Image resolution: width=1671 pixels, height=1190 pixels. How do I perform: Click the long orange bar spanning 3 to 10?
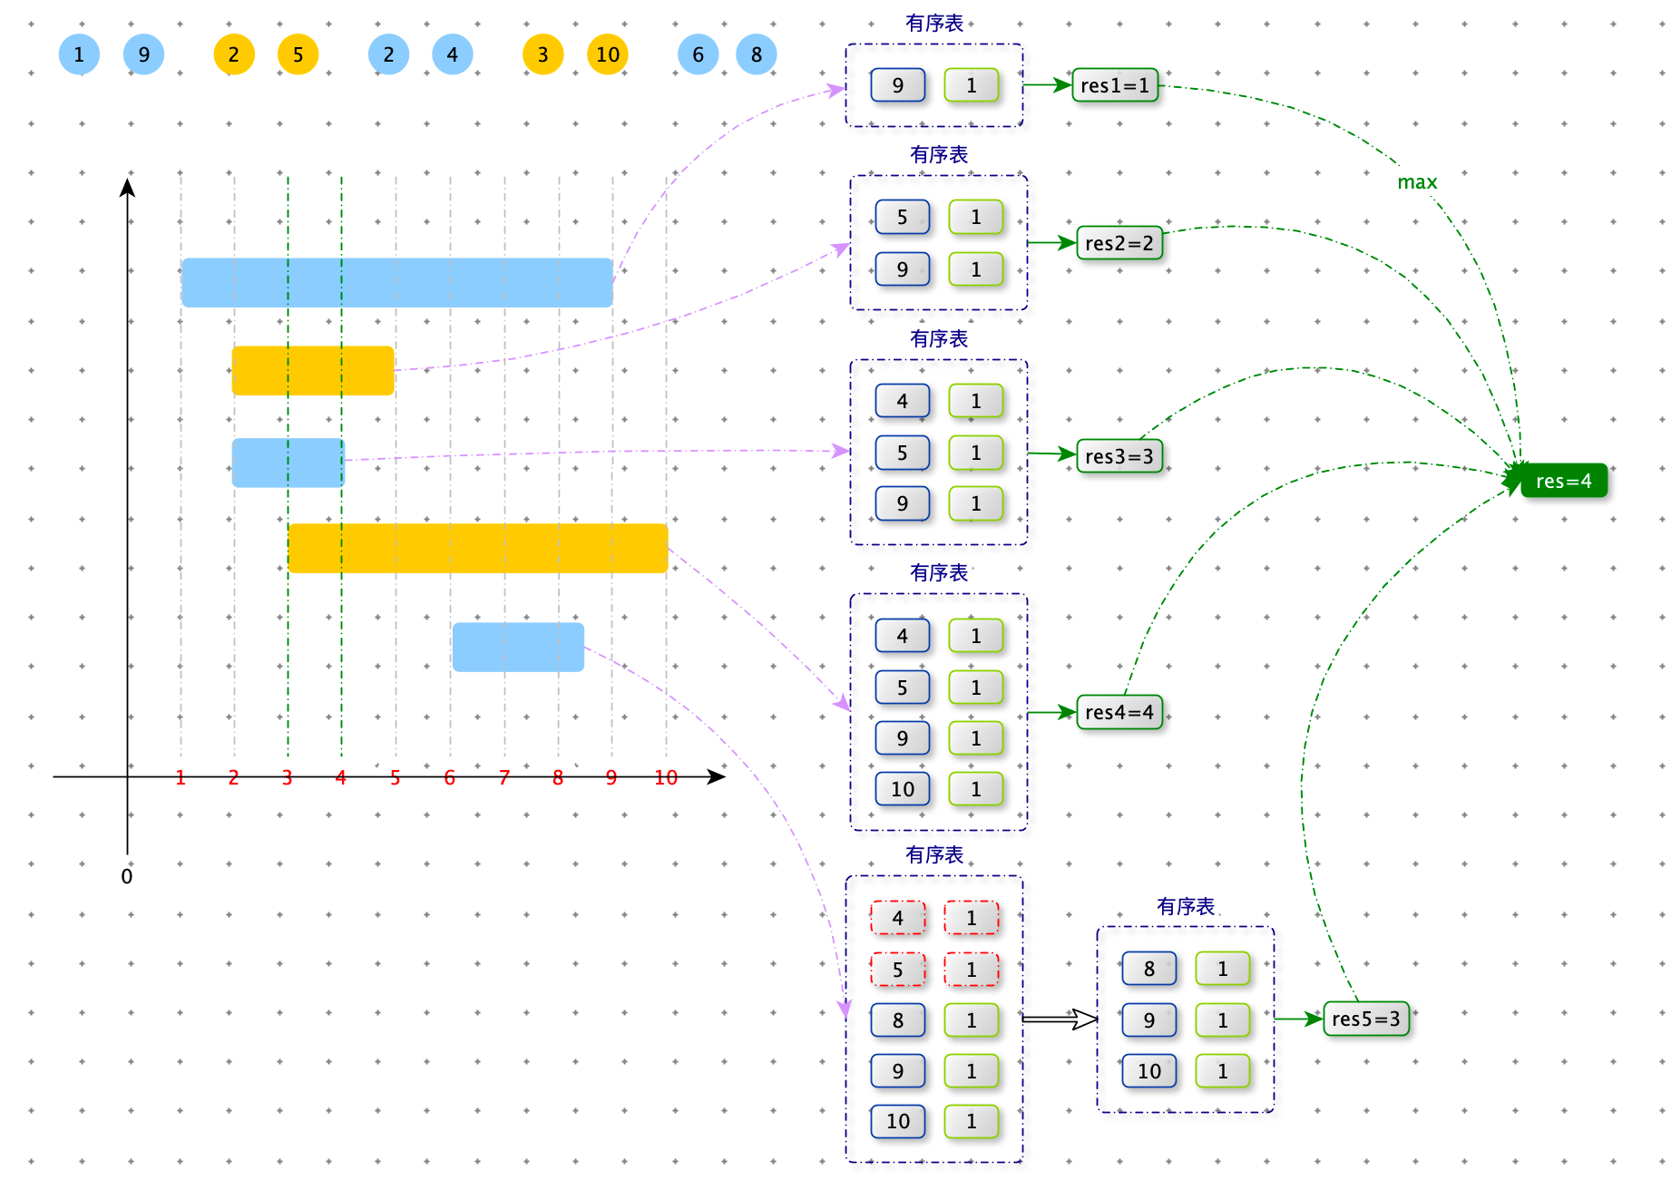point(477,548)
